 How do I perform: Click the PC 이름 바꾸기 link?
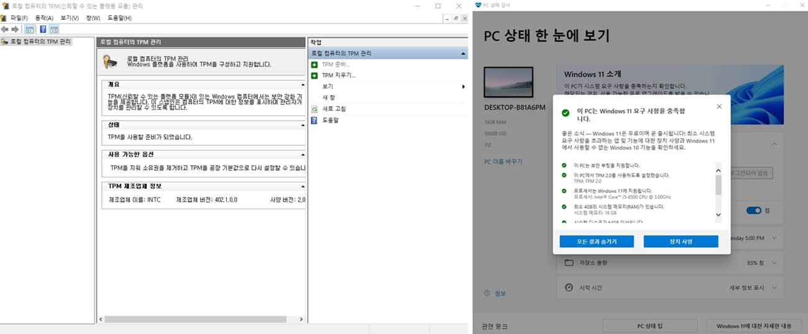tap(503, 161)
